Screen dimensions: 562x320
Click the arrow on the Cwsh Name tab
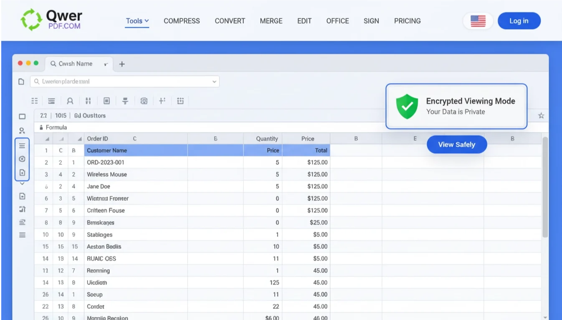click(x=106, y=64)
